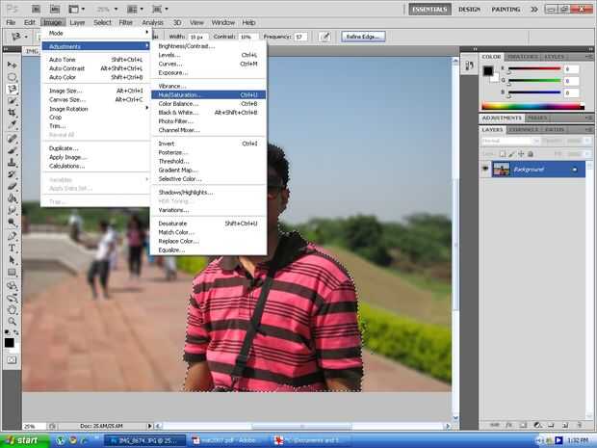This screenshot has height=448, width=597.
Task: Select the Zoom tool
Action: point(12,322)
